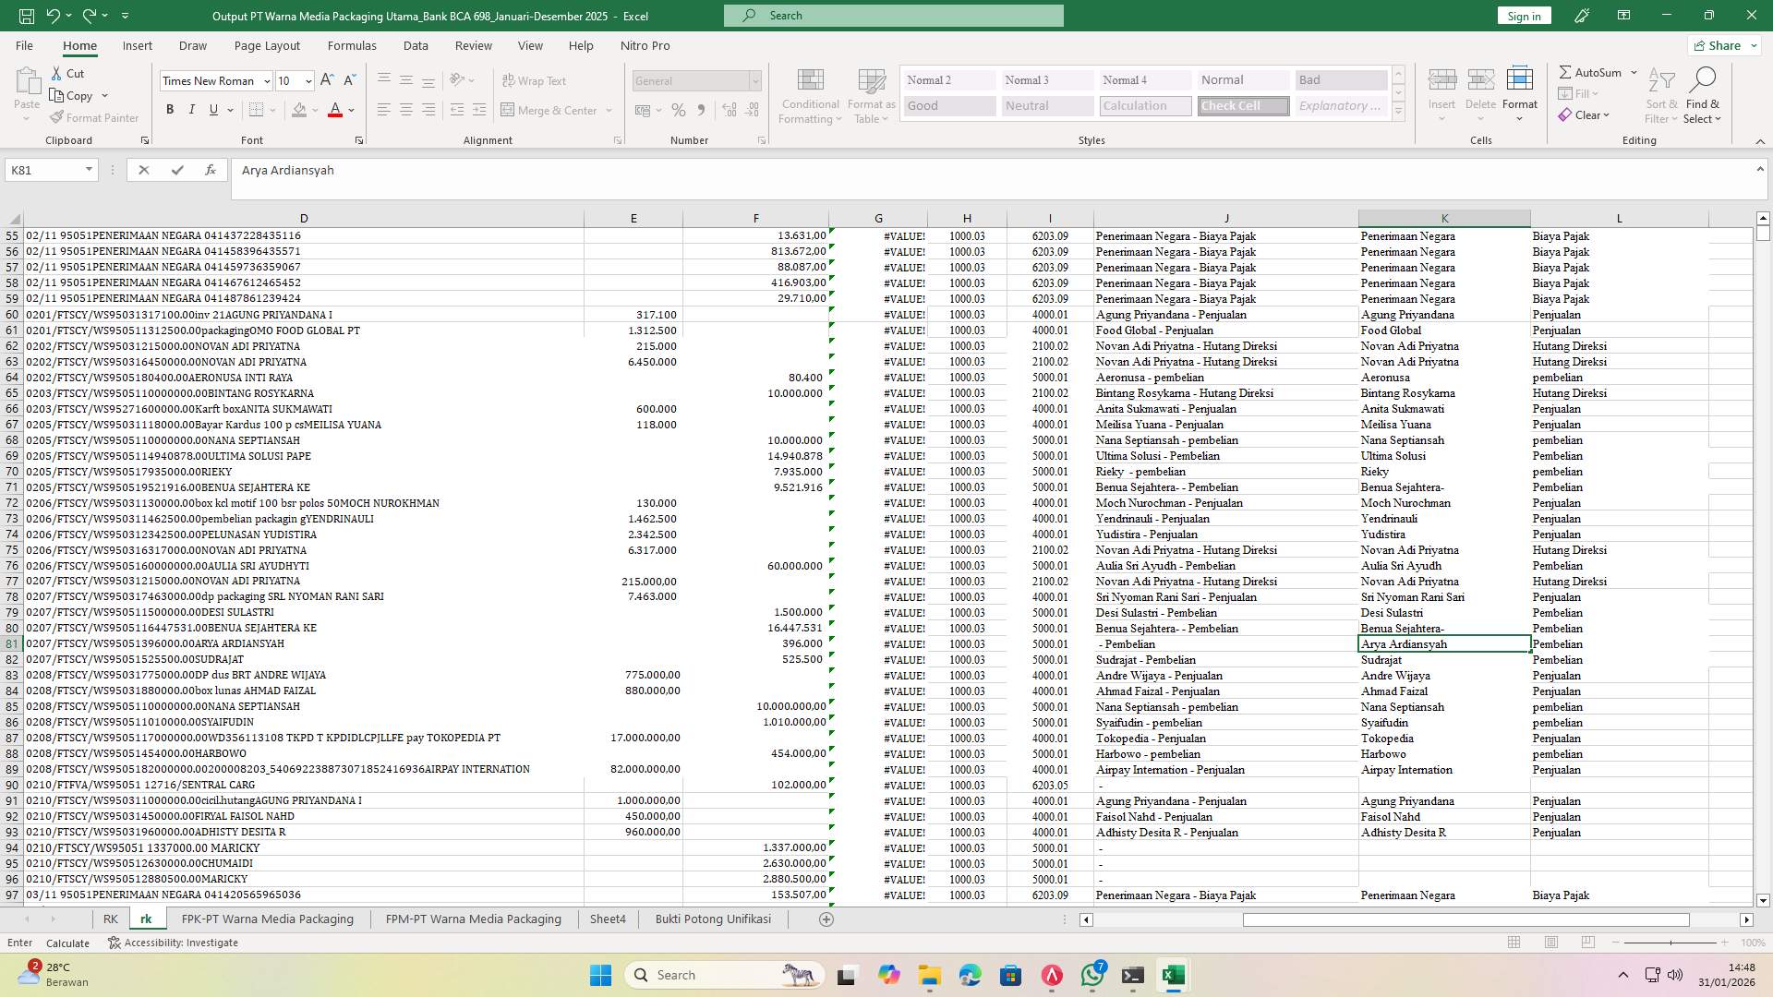Apply Percent Style formatting
1773x997 pixels.
click(x=679, y=110)
